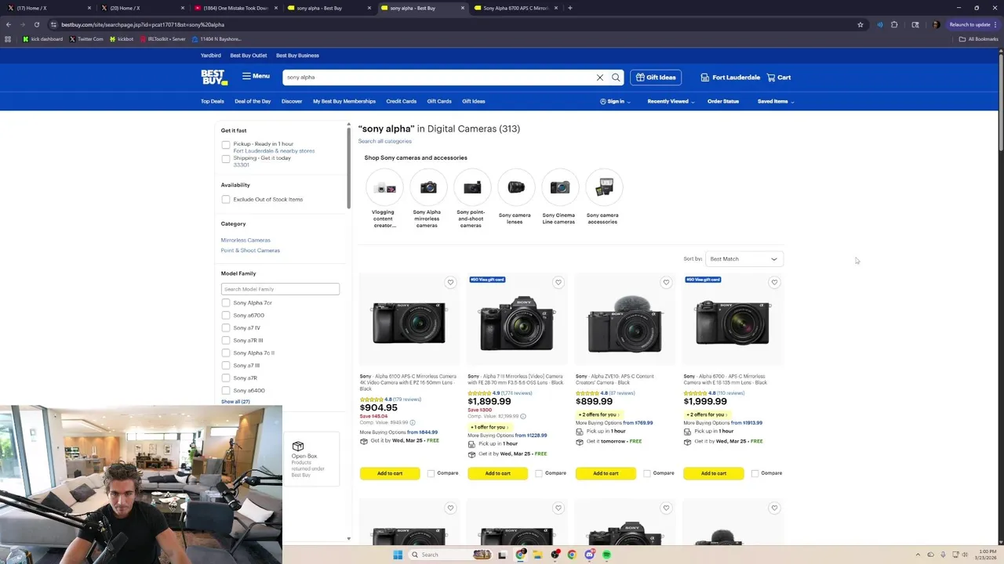Open a new browser tab
This screenshot has height=564, width=1004.
pyautogui.click(x=570, y=8)
